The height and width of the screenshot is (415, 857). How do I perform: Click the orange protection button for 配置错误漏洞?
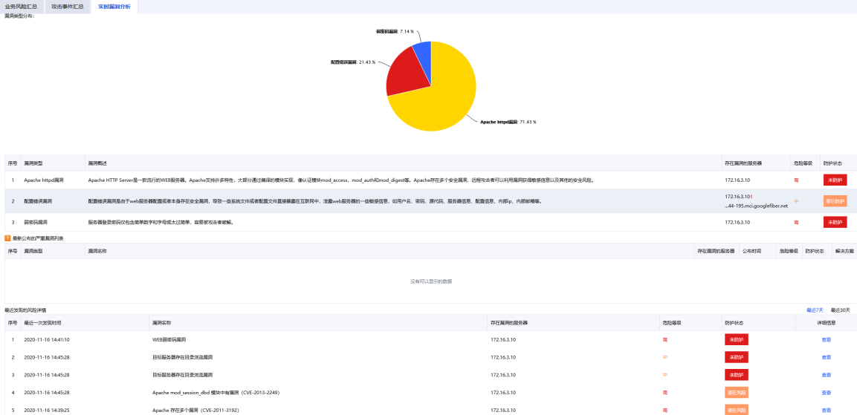pos(835,200)
